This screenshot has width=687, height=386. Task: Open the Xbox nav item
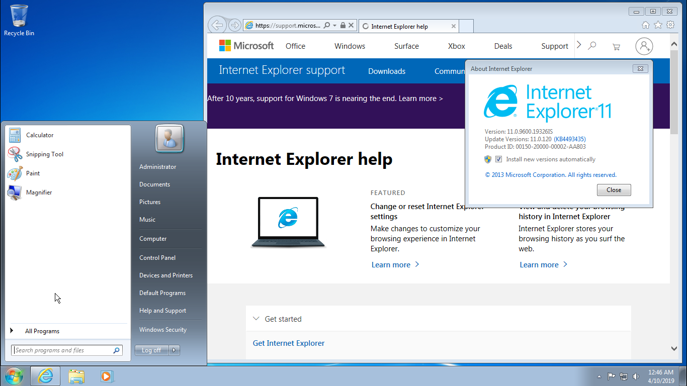457,46
